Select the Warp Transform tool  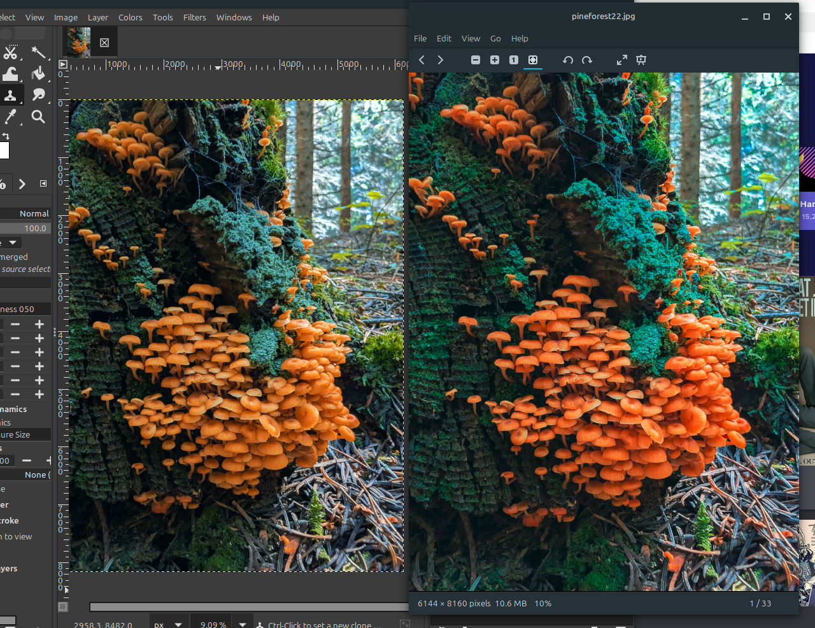tap(10, 74)
